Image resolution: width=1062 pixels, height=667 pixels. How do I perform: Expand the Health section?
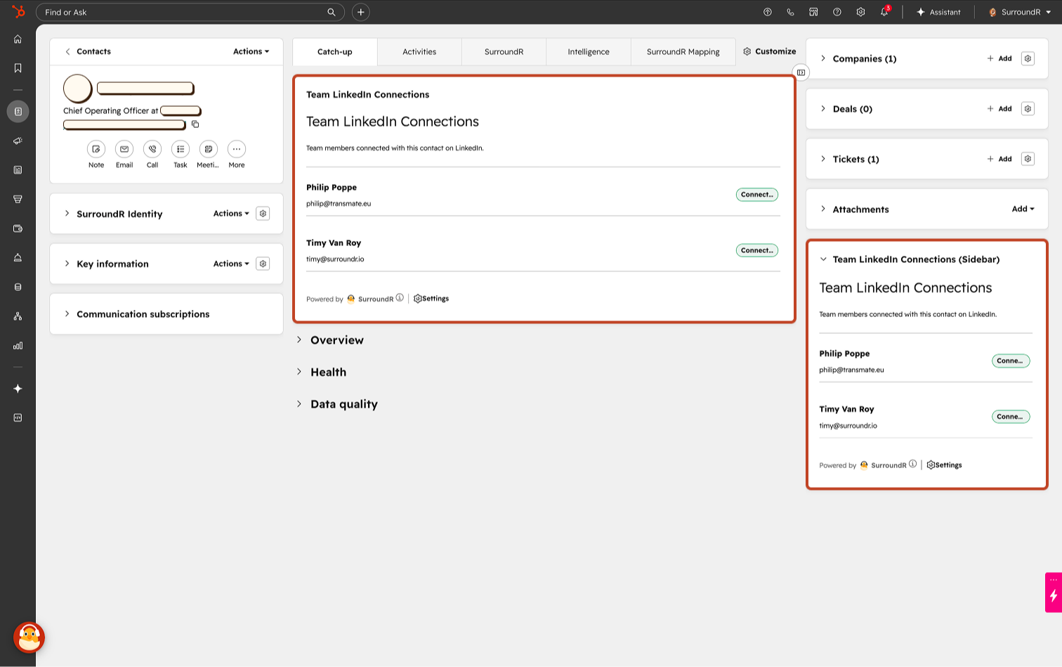coord(299,372)
